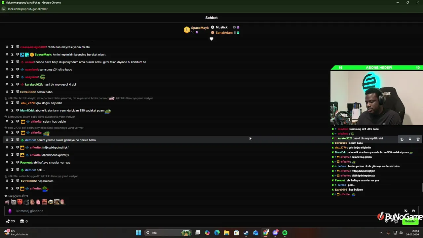This screenshot has width=423, height=238.
Task: Click the trash icon in the hover toolbar
Action: 418,139
